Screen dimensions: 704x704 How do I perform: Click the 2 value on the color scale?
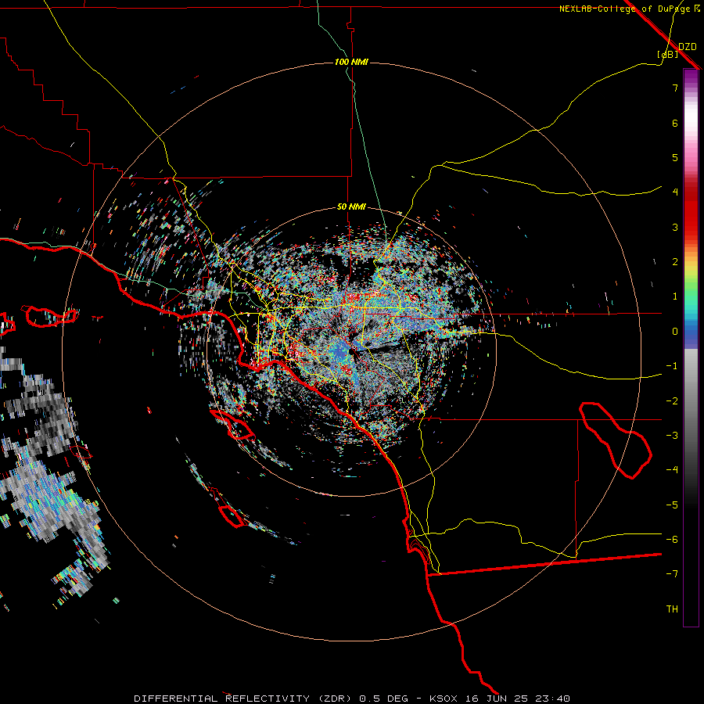675,262
